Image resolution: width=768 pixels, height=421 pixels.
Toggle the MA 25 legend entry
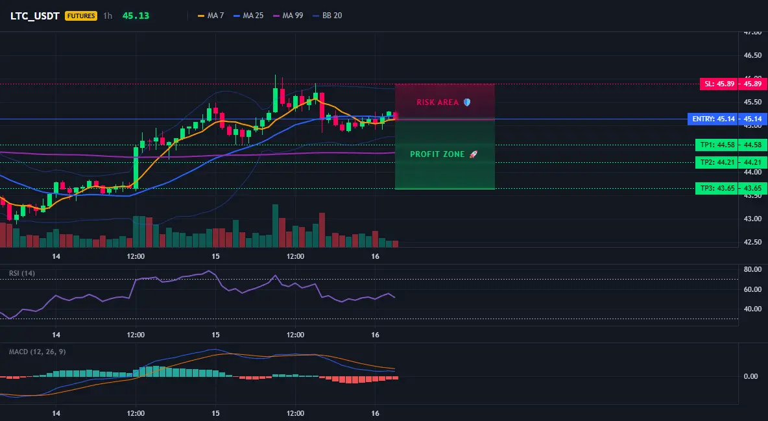[x=248, y=16]
